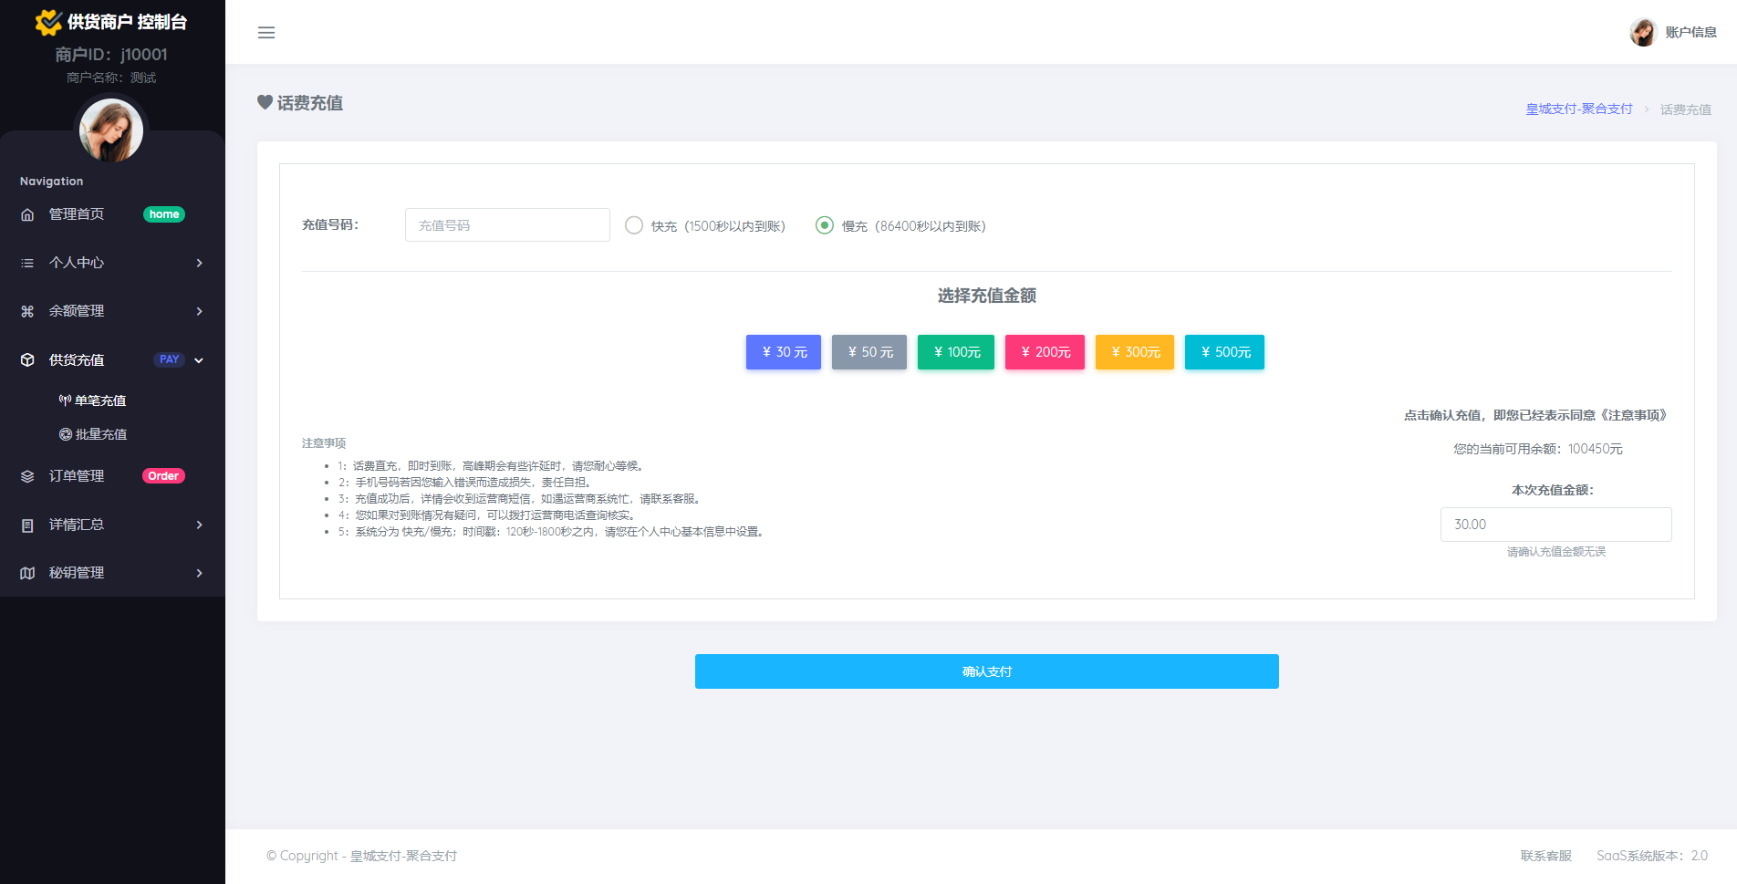Open the 皇城支付-聚合支付 breadcrumb link
This screenshot has width=1737, height=884.
[x=1578, y=109]
